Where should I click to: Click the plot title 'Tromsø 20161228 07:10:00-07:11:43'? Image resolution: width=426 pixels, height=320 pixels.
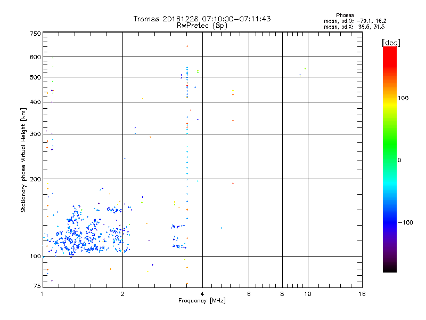tap(202, 19)
